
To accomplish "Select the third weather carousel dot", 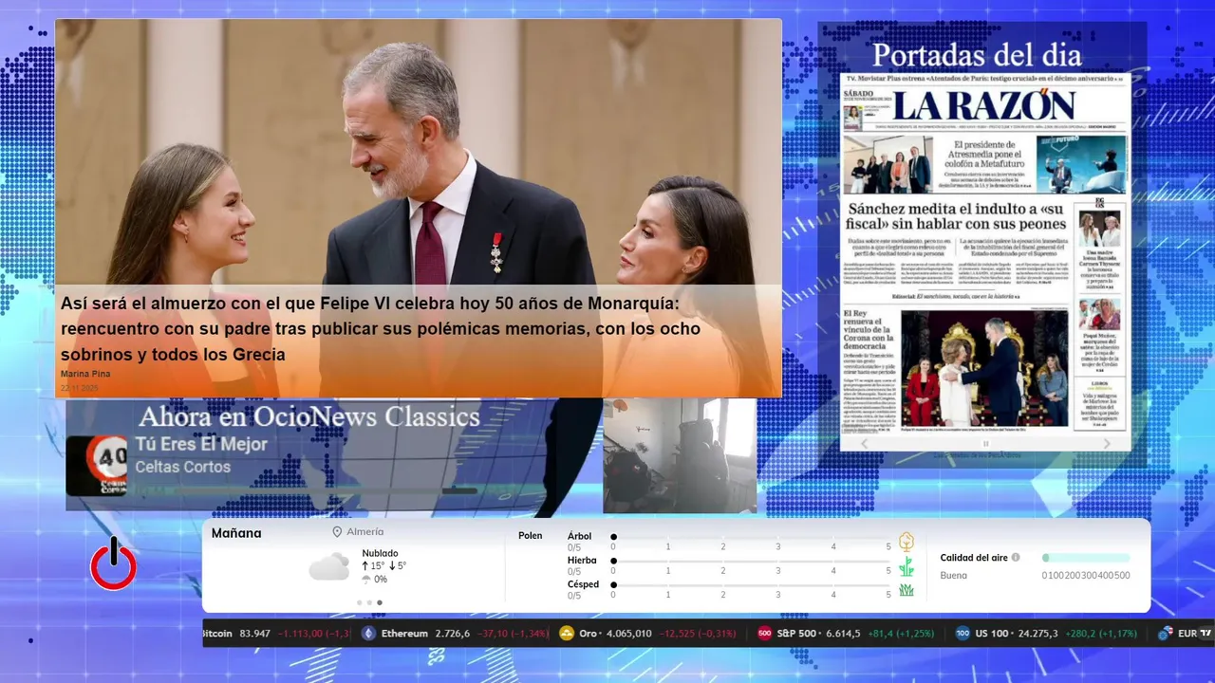I will (380, 602).
